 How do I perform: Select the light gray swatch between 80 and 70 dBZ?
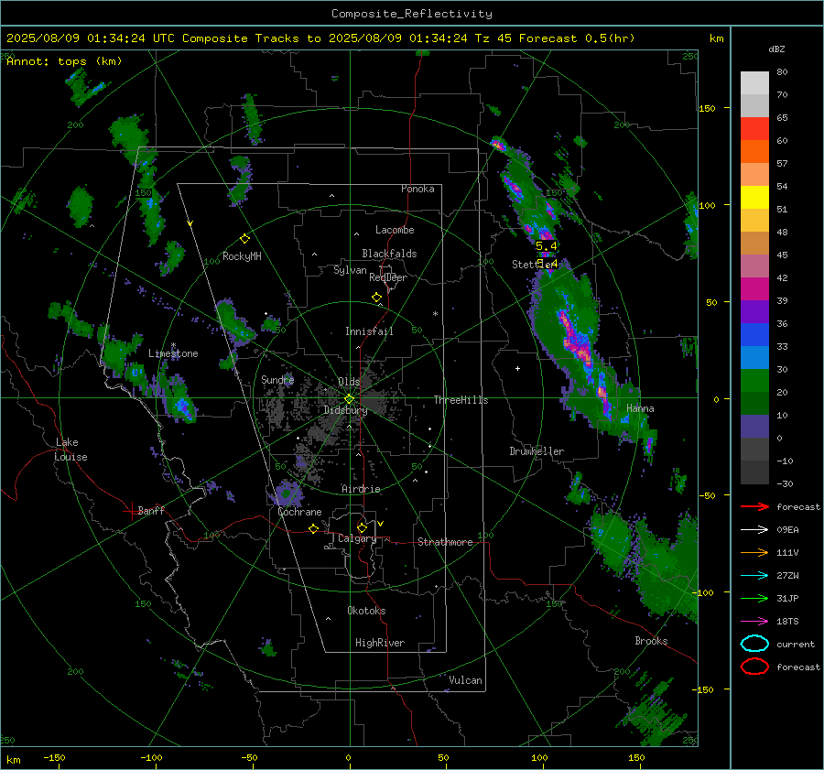click(x=754, y=83)
